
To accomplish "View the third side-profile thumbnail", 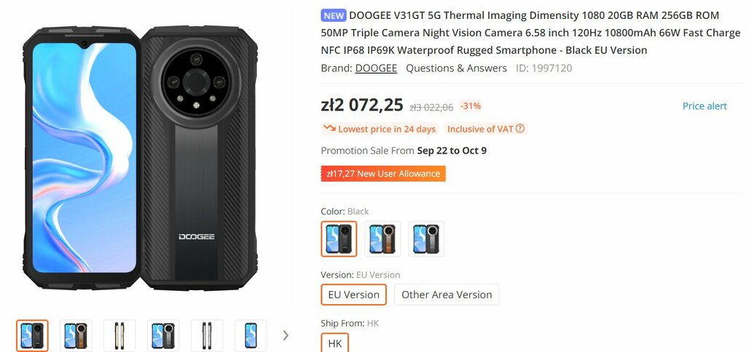I will [x=119, y=336].
